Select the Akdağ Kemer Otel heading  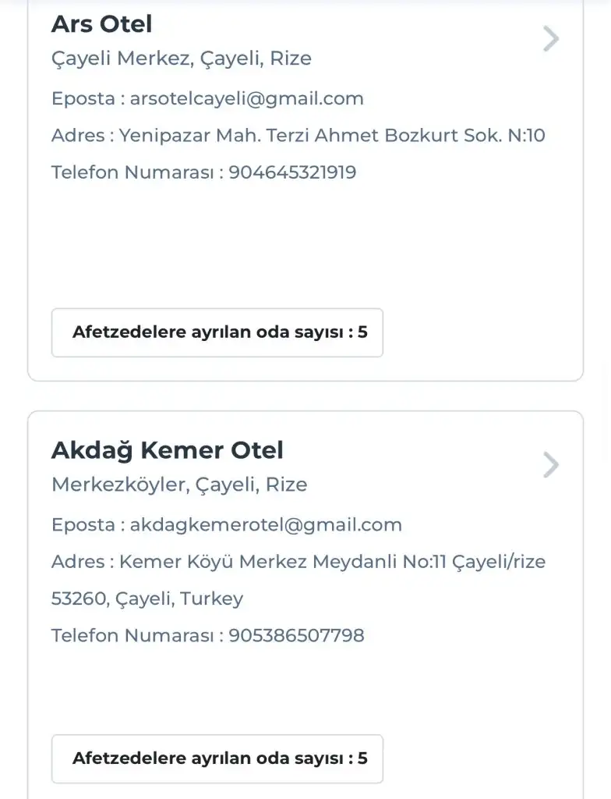[x=167, y=450]
